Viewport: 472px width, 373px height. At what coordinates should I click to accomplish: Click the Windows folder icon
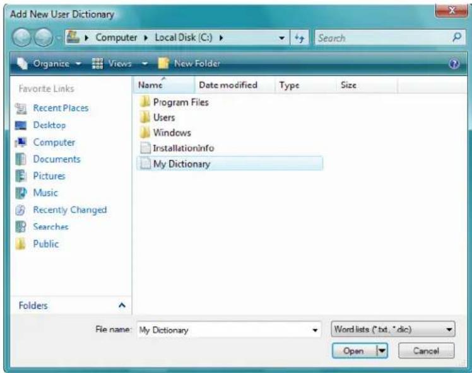[145, 132]
